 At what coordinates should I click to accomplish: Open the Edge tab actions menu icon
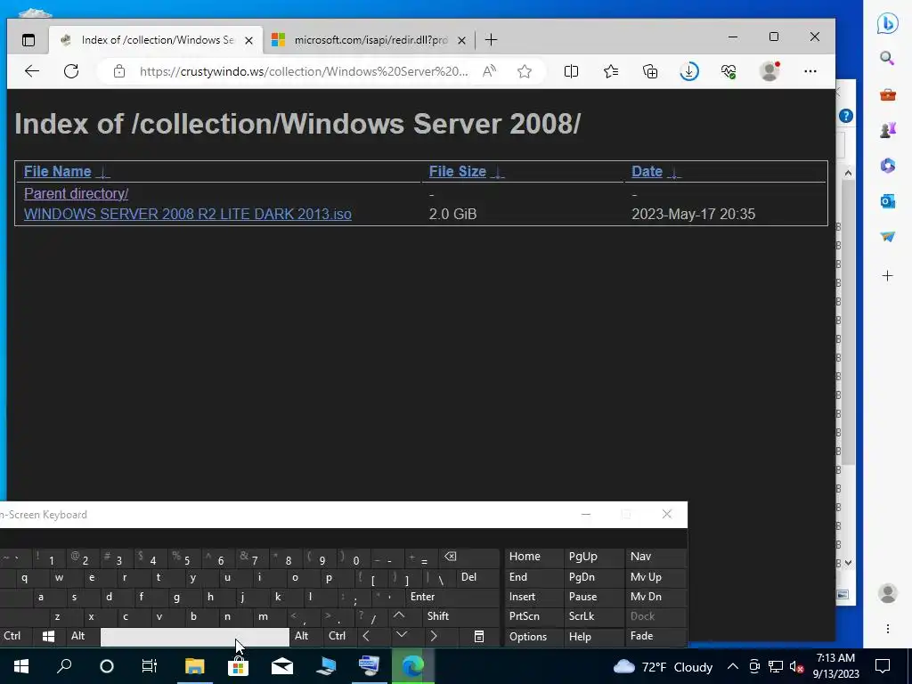(x=28, y=40)
